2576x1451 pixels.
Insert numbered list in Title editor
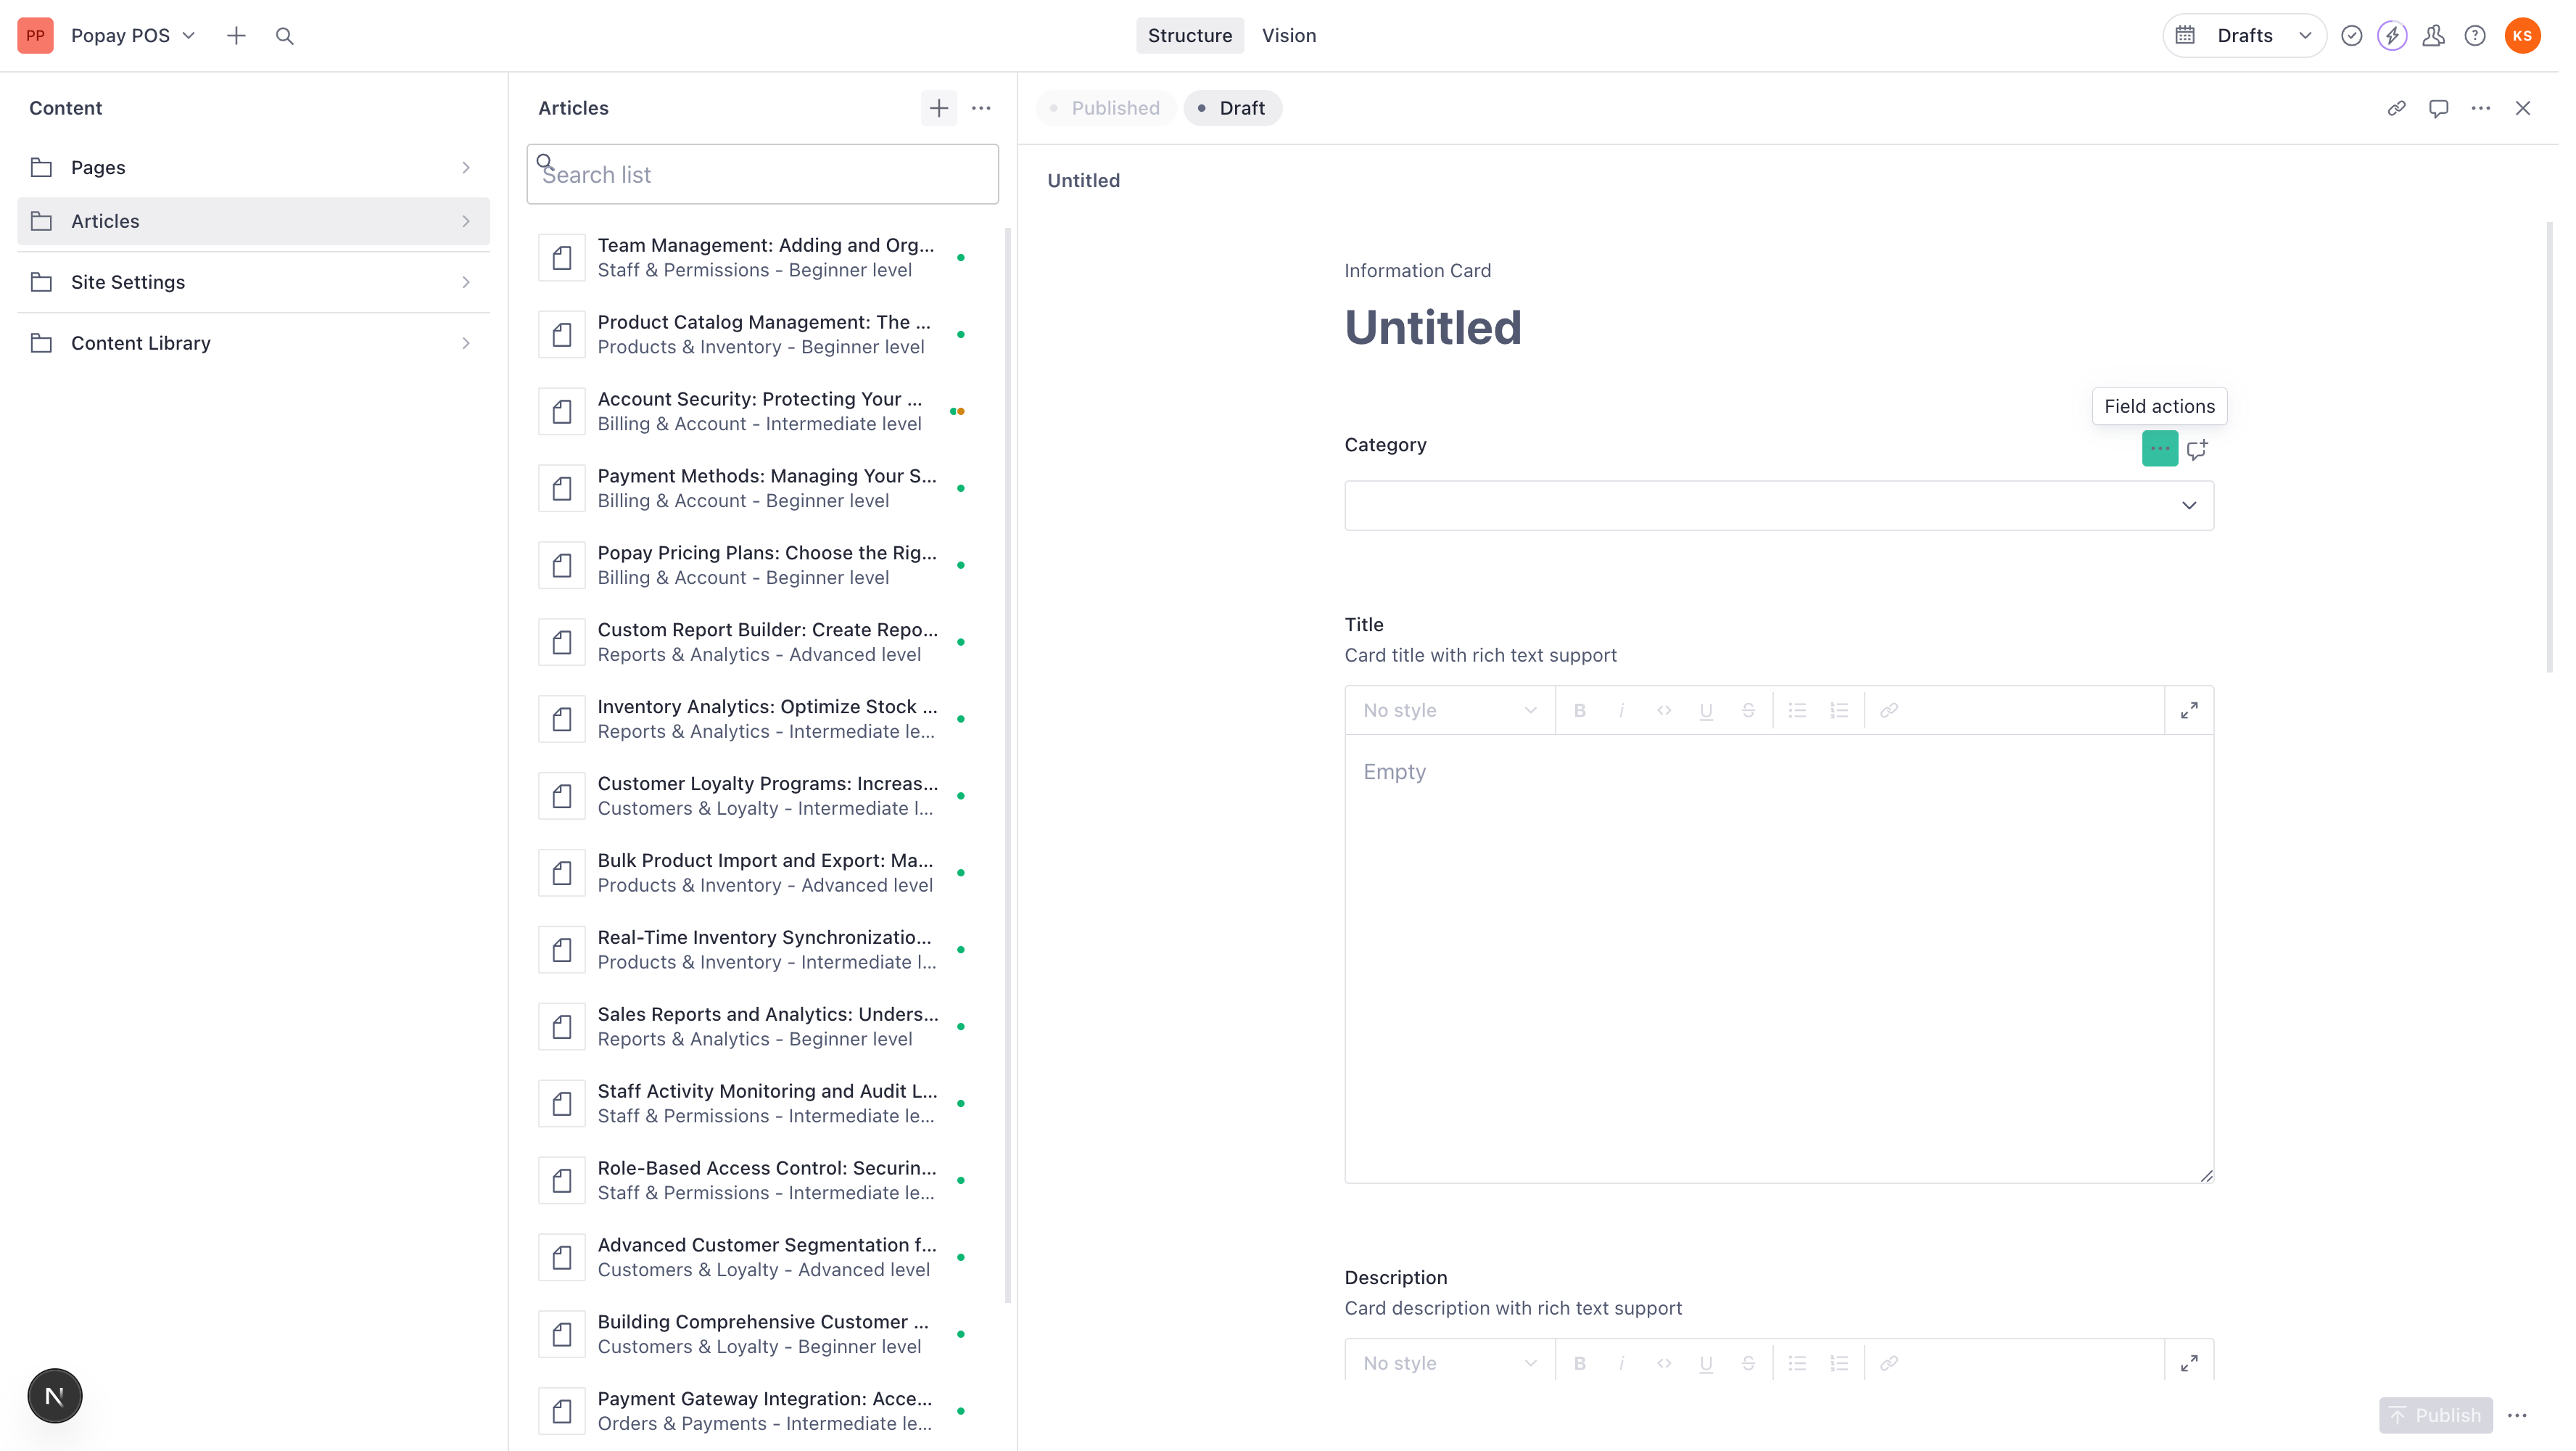[1839, 710]
